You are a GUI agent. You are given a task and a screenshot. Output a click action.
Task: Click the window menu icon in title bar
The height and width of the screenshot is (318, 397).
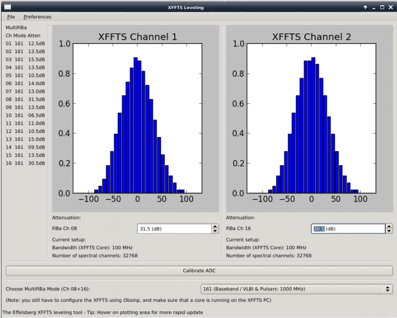click(x=8, y=7)
